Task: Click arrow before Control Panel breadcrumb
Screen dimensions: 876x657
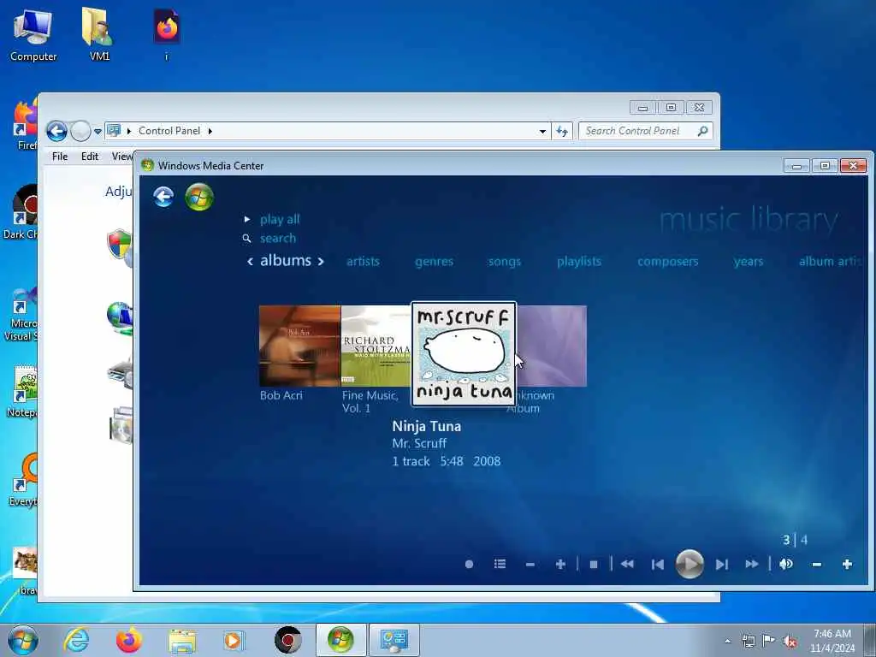Action: tap(129, 131)
